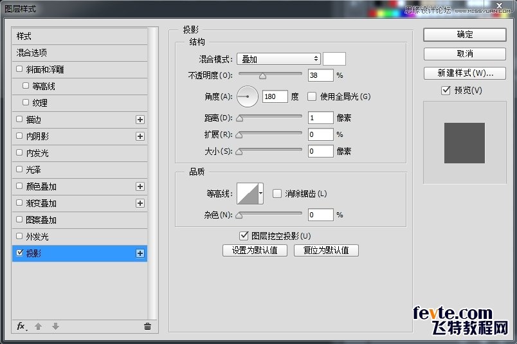Image resolution: width=517 pixels, height=344 pixels.
Task: Click the opacity field showing 38
Action: [320, 75]
